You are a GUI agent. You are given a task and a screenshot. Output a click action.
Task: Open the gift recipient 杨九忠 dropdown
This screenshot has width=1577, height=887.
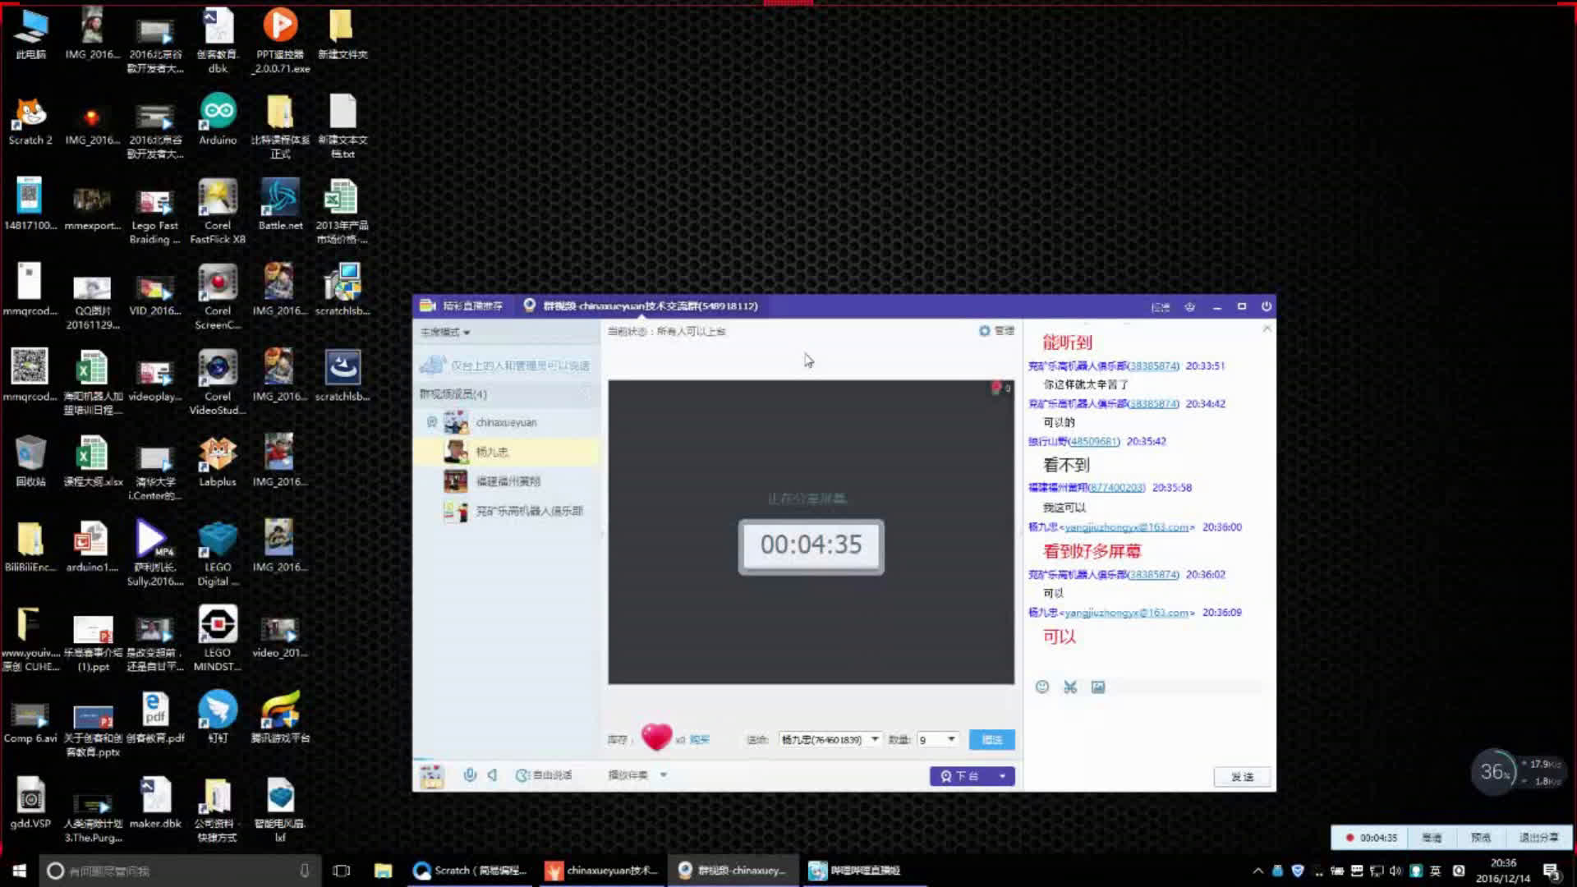[874, 739]
